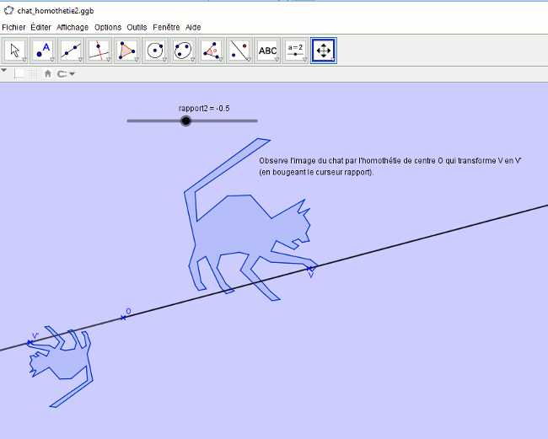Click the 'rapport2 = -0.5' label
The height and width of the screenshot is (439, 548).
pos(204,108)
